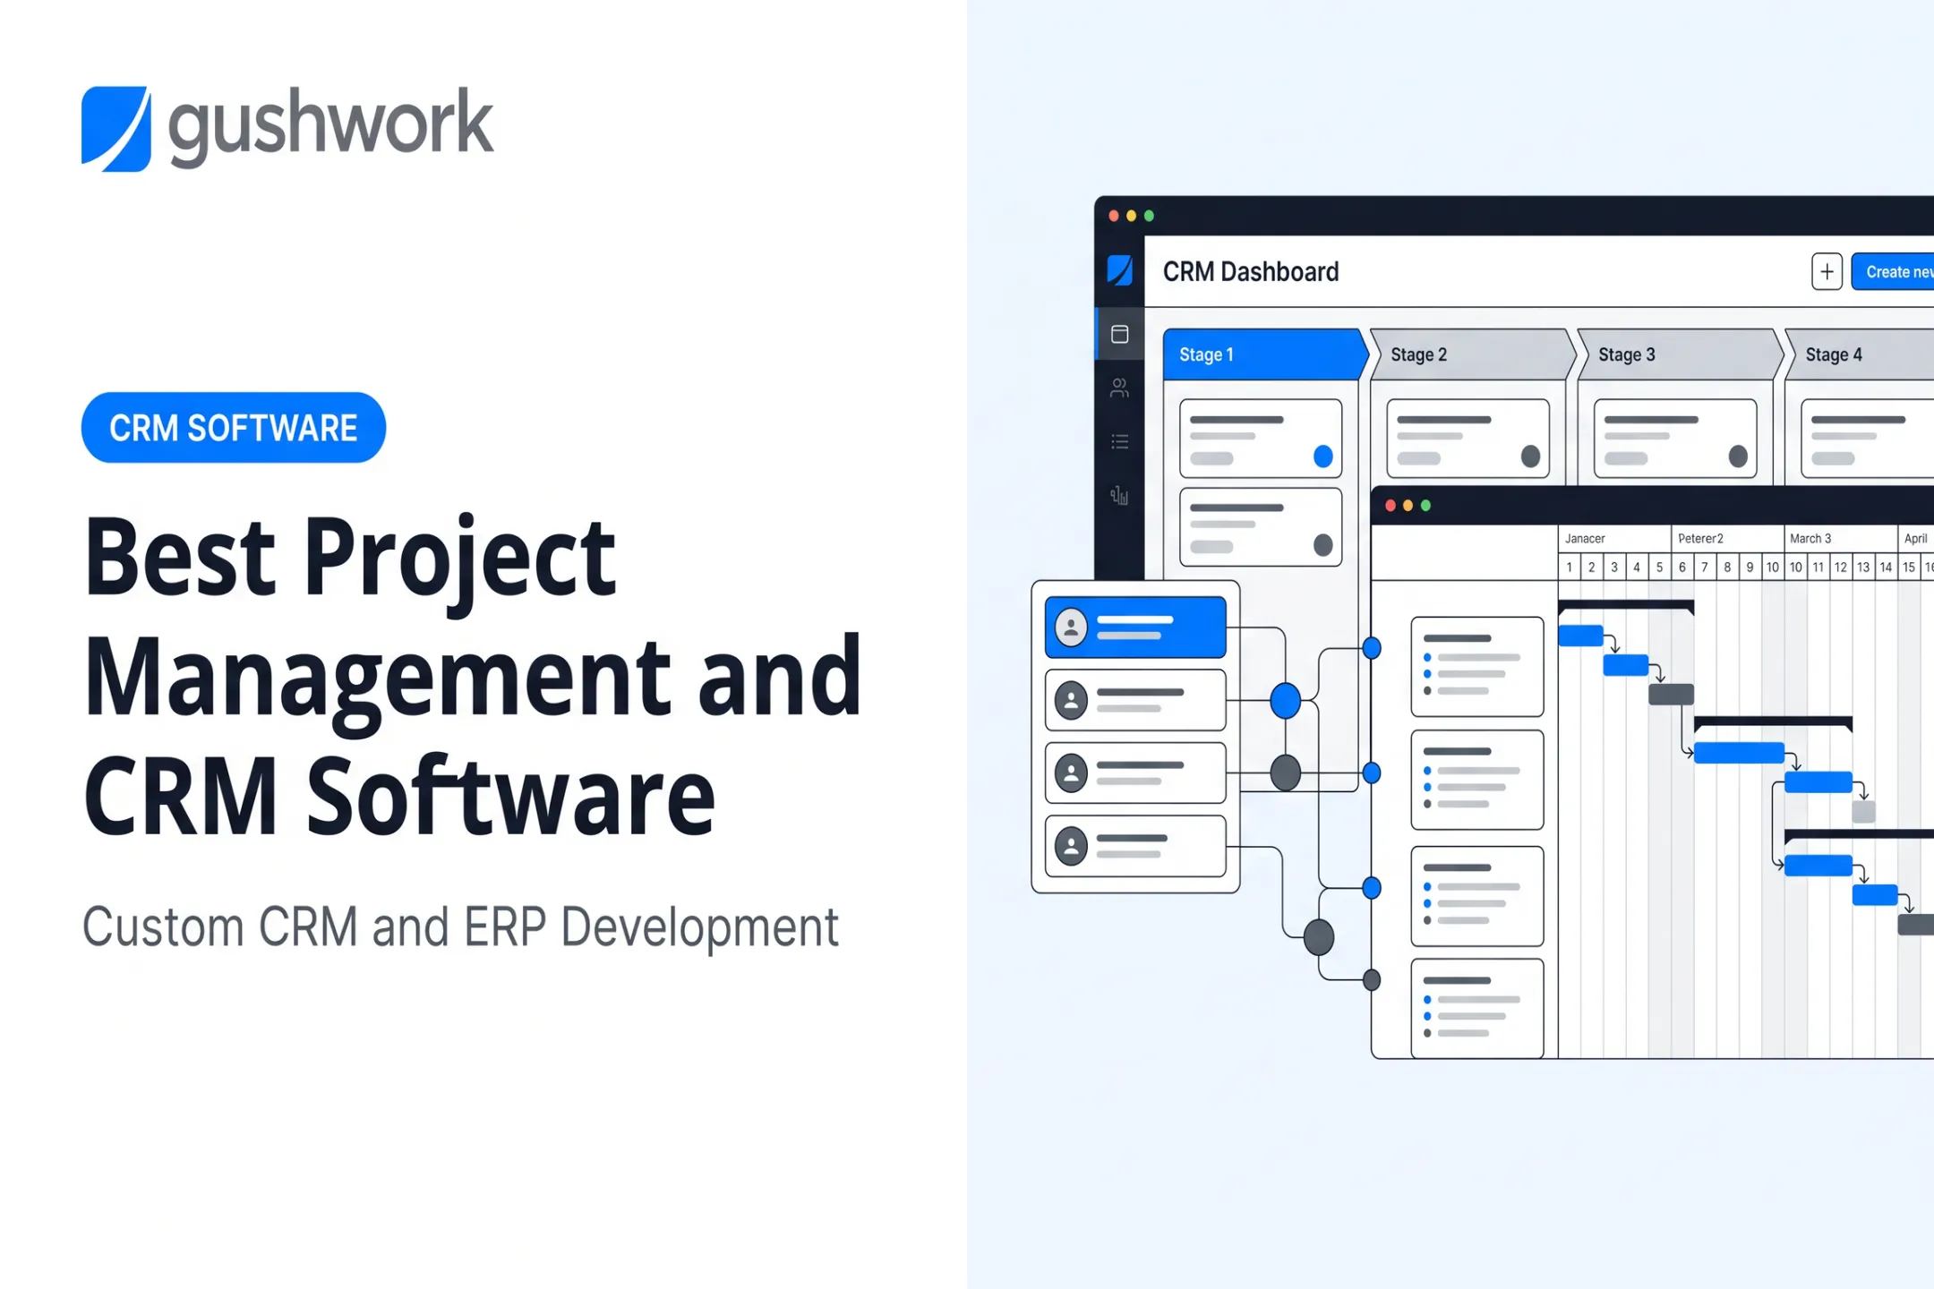The height and width of the screenshot is (1289, 1934).
Task: Open the analytics chart sidebar icon
Action: click(x=1119, y=495)
